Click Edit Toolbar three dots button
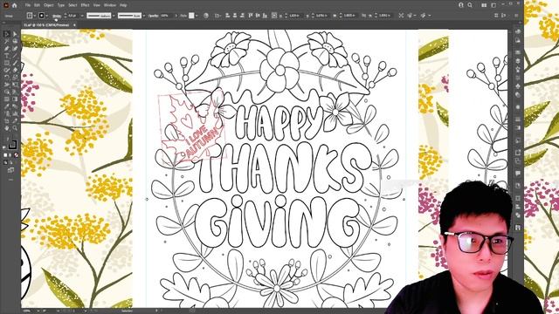The height and width of the screenshot is (314, 559). coord(10,181)
